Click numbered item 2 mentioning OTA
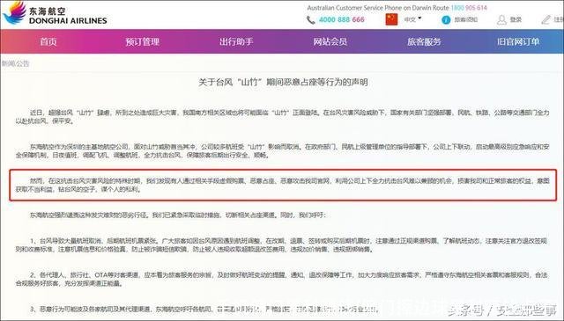564x321 pixels. pos(282,279)
